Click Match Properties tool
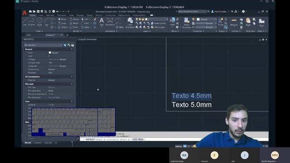This screenshot has width=290, height=163. (187, 23)
